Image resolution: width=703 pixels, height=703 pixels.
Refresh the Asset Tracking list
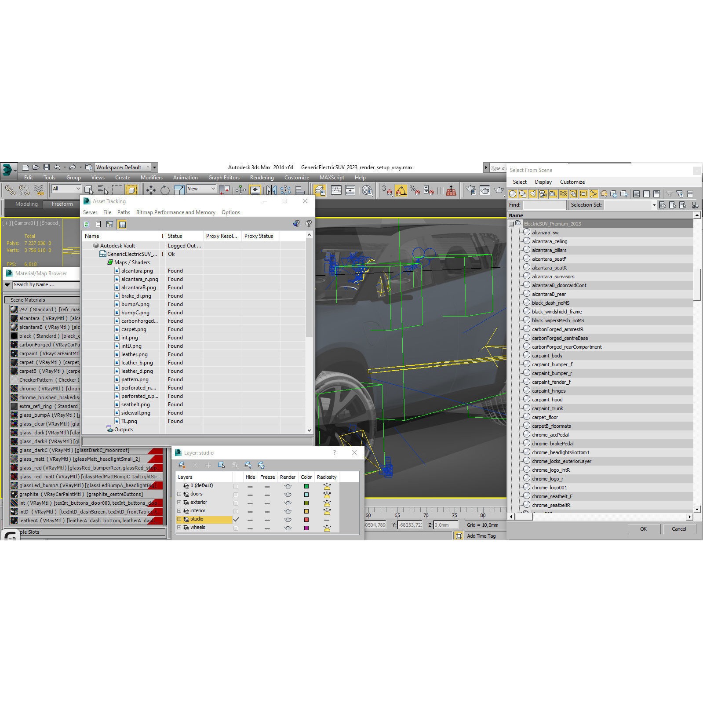[x=87, y=224]
